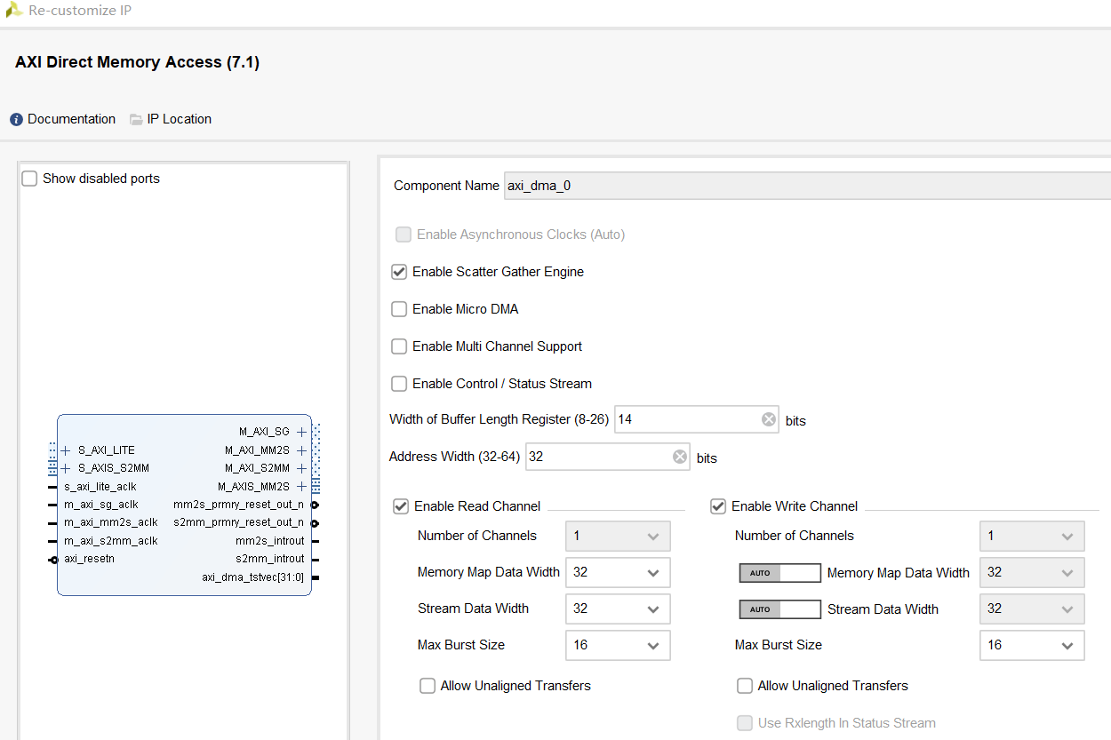Open the IP Location link
The width and height of the screenshot is (1111, 740).
(x=180, y=119)
